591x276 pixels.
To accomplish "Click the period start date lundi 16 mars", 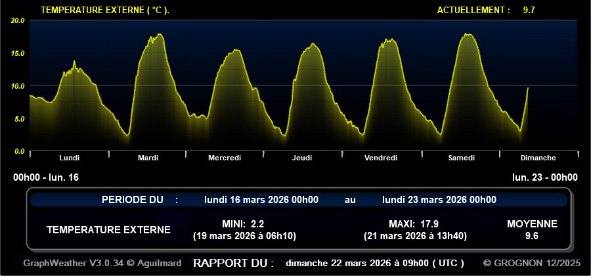I will click(x=261, y=200).
